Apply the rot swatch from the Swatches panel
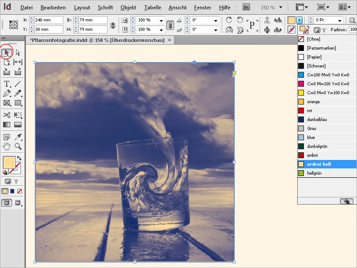 click(x=312, y=110)
